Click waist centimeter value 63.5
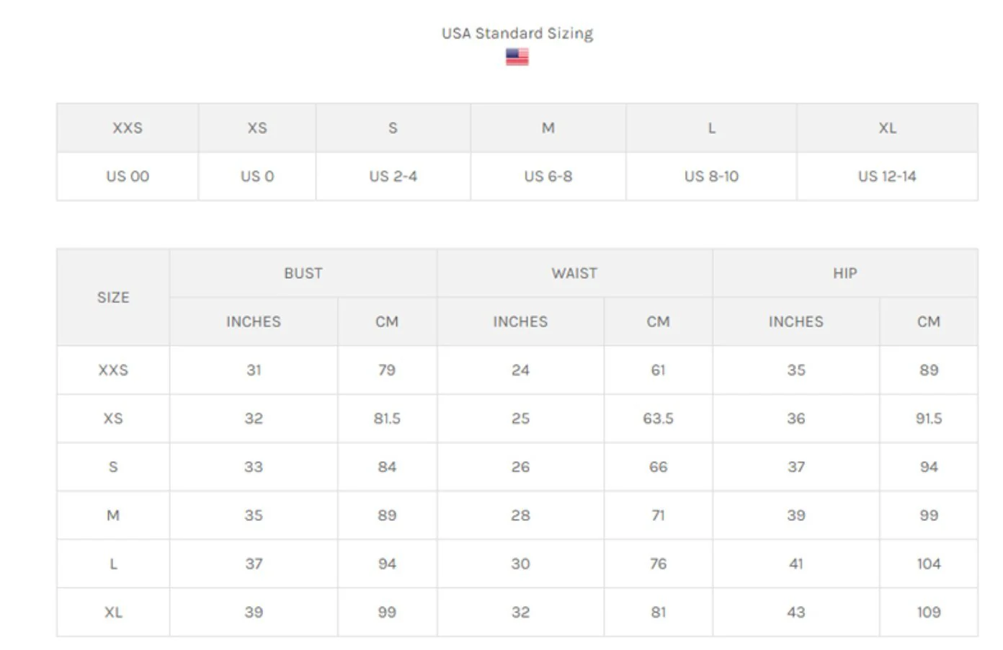The image size is (1003, 650). pos(658,419)
